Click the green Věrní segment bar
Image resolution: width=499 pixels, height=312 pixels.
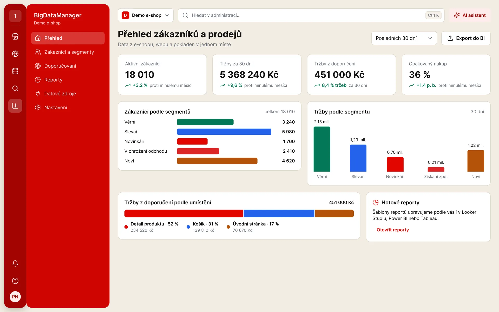(x=205, y=122)
